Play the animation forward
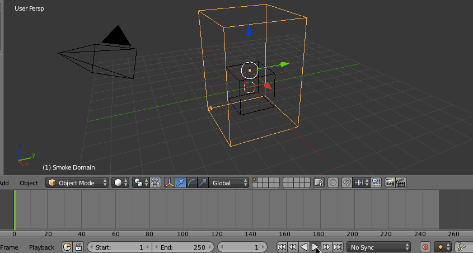The image size is (473, 253). 315,247
